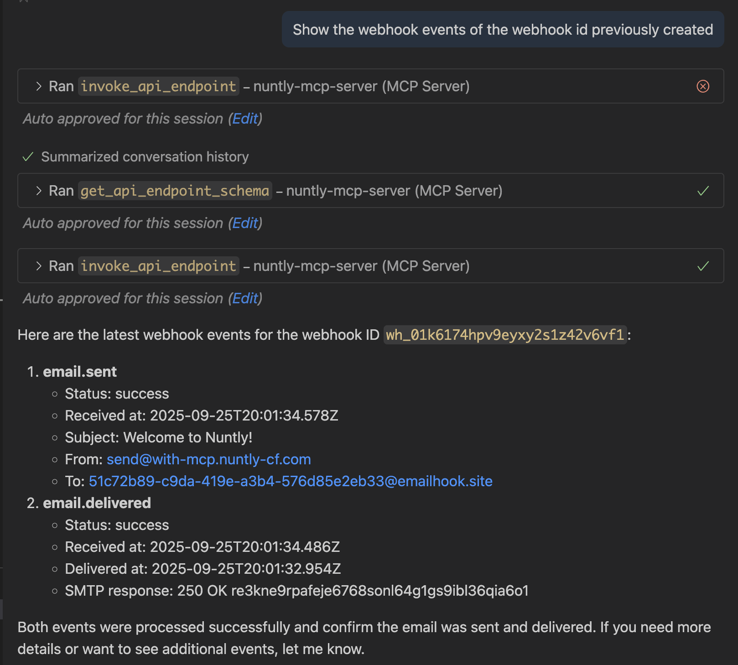The image size is (738, 665).
Task: Click the webhook ID wh_01k6174hpv9eyxy2s1z42v6vf1 code
Action: point(505,335)
